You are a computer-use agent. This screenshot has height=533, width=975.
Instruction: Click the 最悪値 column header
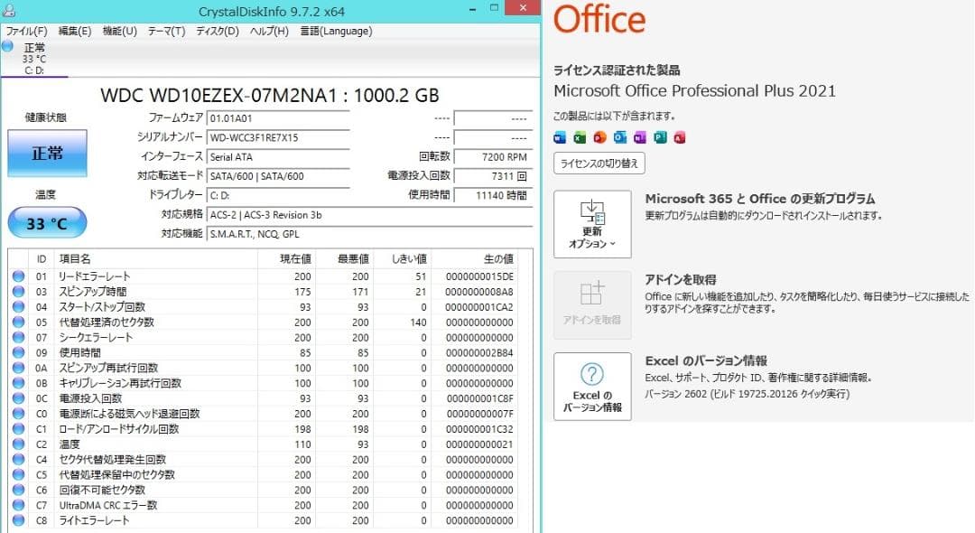pos(344,258)
